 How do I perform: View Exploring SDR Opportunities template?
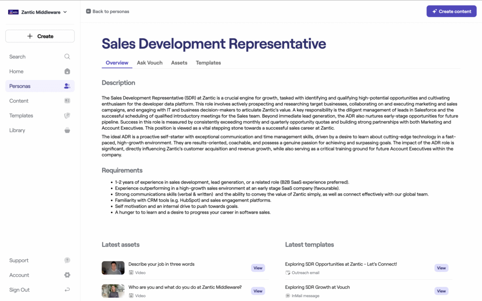(x=441, y=268)
